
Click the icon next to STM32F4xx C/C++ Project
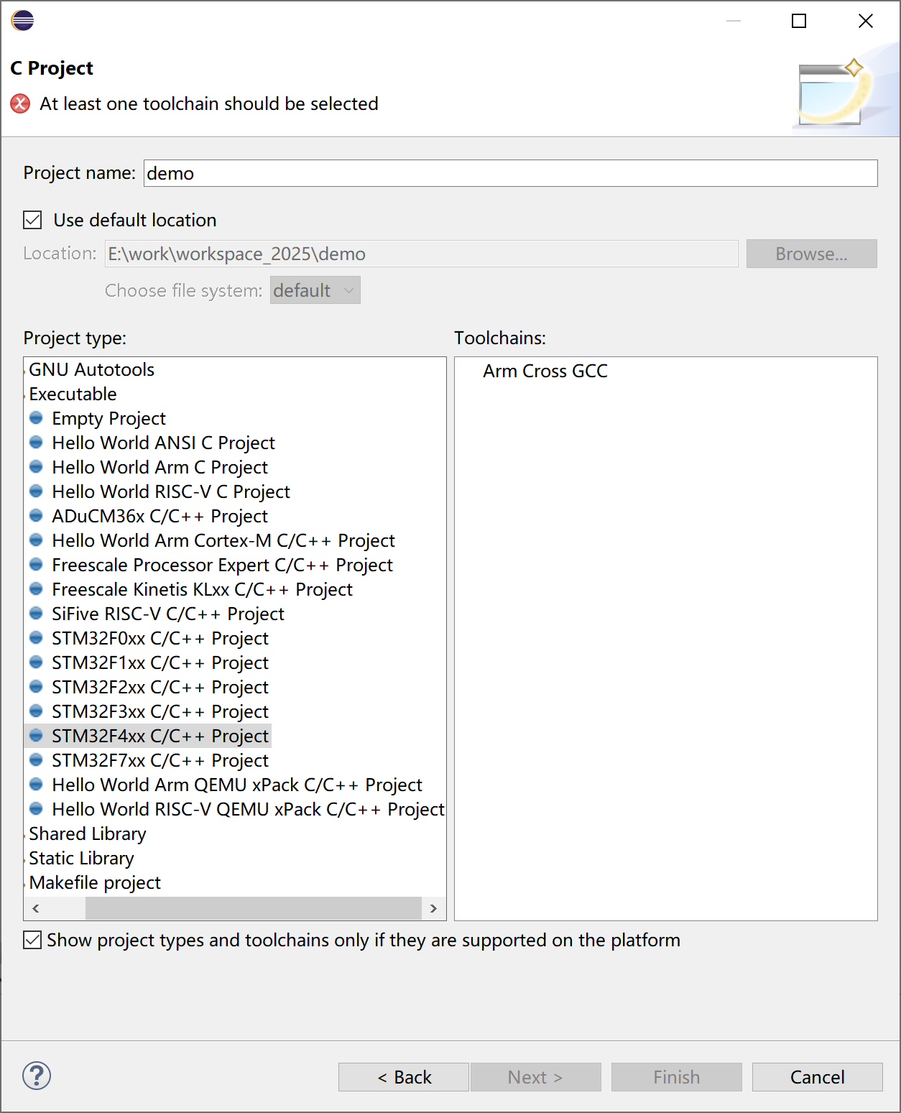36,736
